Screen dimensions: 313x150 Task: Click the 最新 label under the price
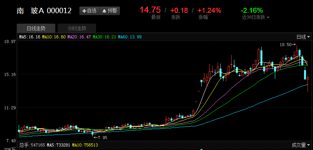tap(156, 17)
